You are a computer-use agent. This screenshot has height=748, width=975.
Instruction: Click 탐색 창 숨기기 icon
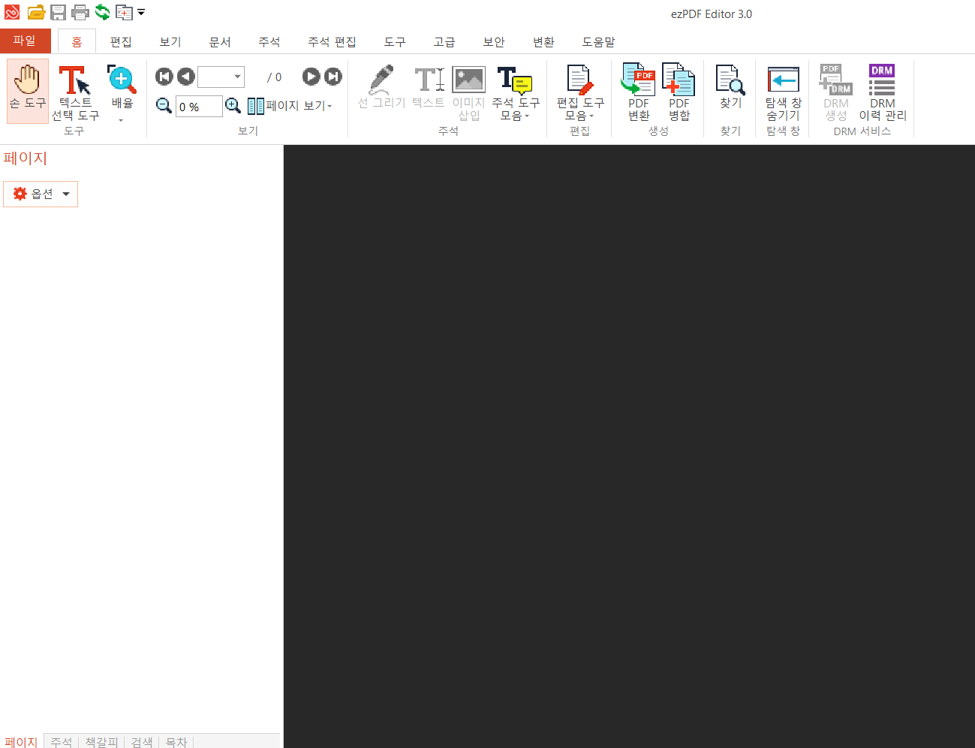(783, 92)
